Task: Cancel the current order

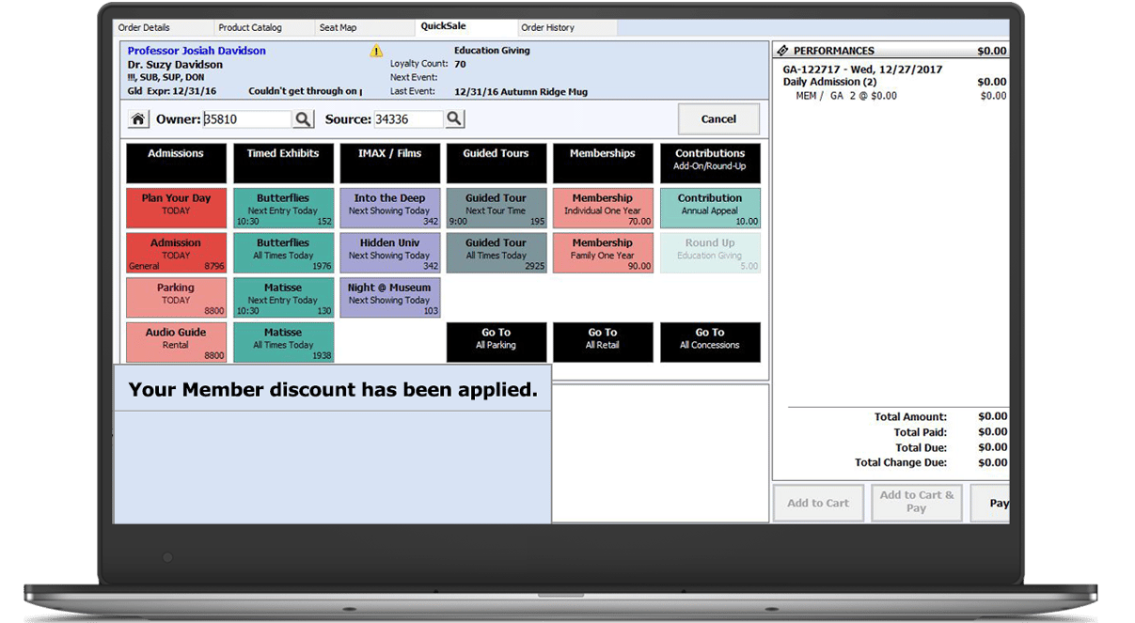Action: tap(718, 118)
